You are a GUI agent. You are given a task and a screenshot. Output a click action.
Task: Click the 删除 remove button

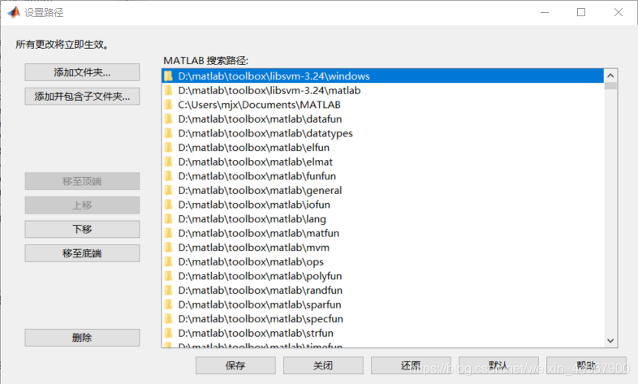point(82,337)
